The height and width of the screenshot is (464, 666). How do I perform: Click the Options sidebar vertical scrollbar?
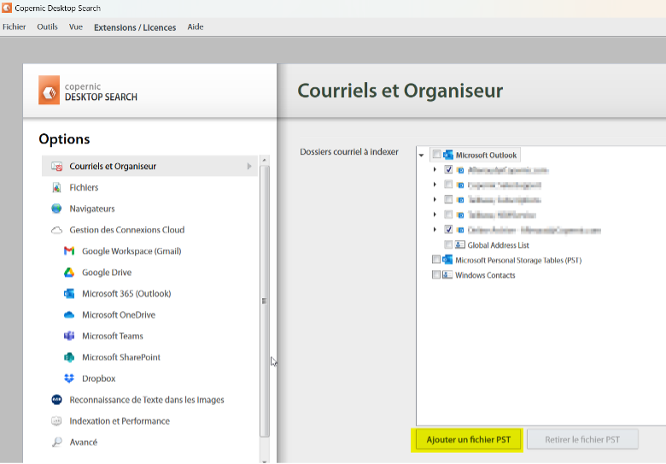click(x=265, y=301)
